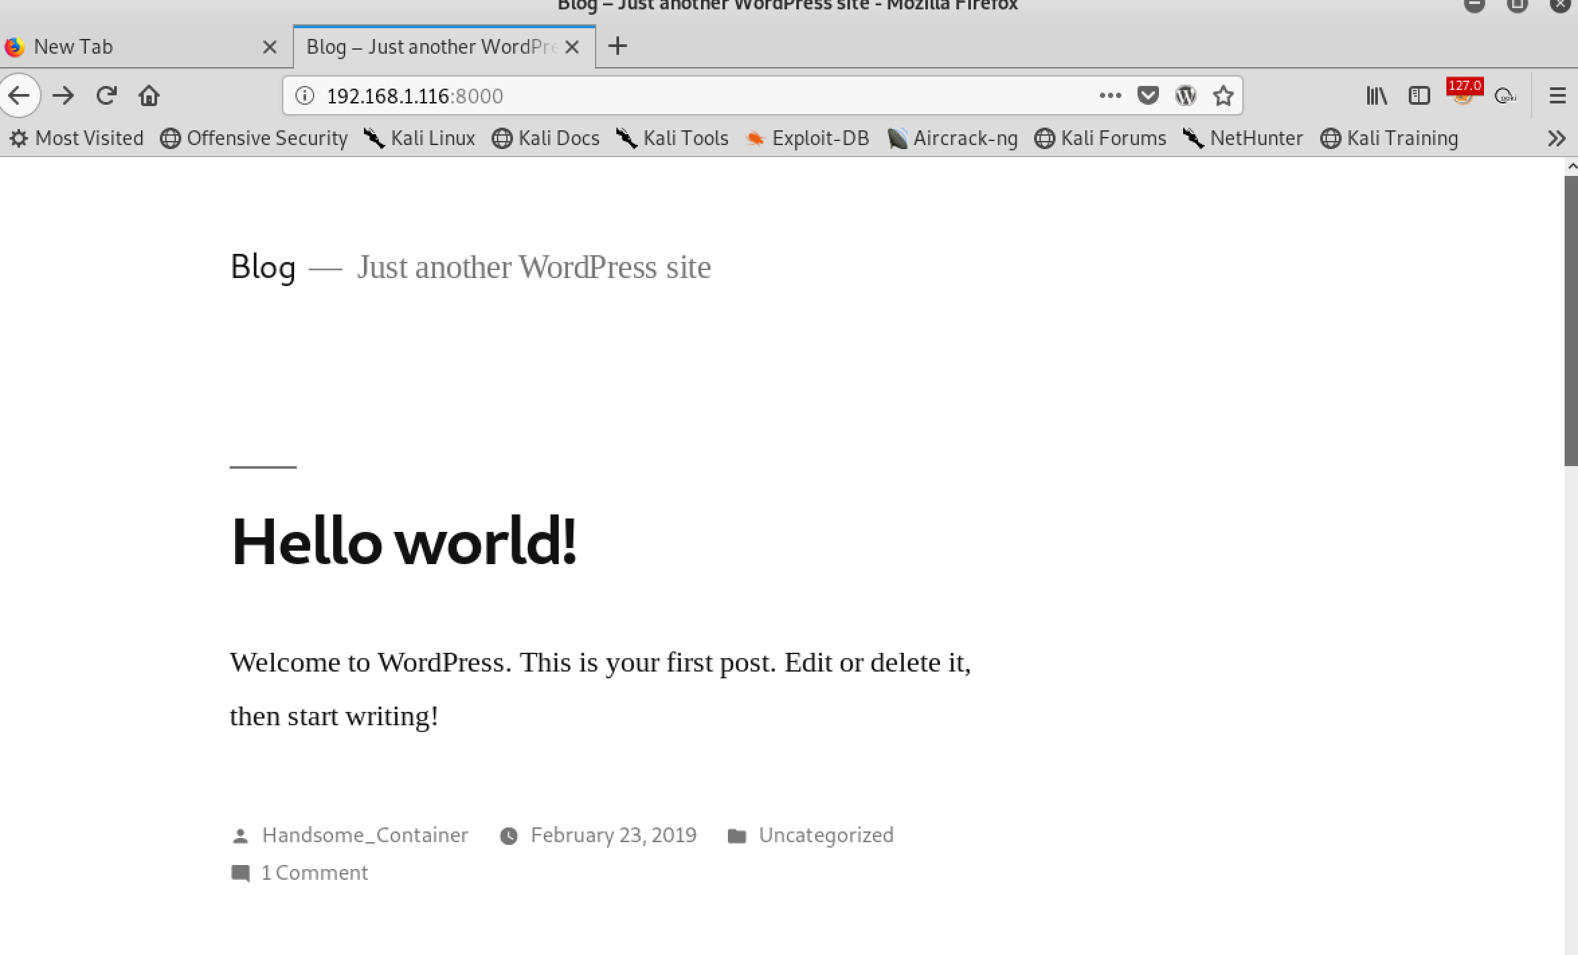Show site information for the connection
Screen dimensions: 1578x955
pyautogui.click(x=305, y=96)
